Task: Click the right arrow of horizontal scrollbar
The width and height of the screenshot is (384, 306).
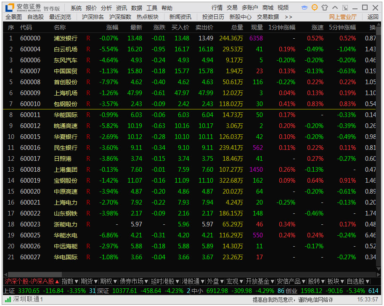Action: coord(378,274)
